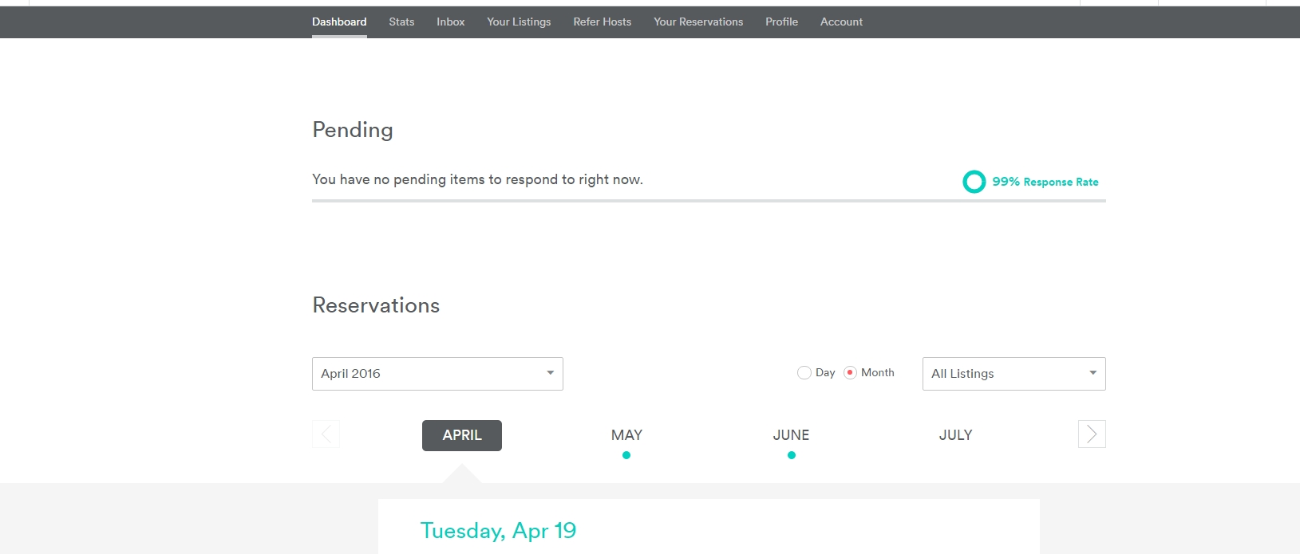View Your Reservations tab

coord(697,22)
